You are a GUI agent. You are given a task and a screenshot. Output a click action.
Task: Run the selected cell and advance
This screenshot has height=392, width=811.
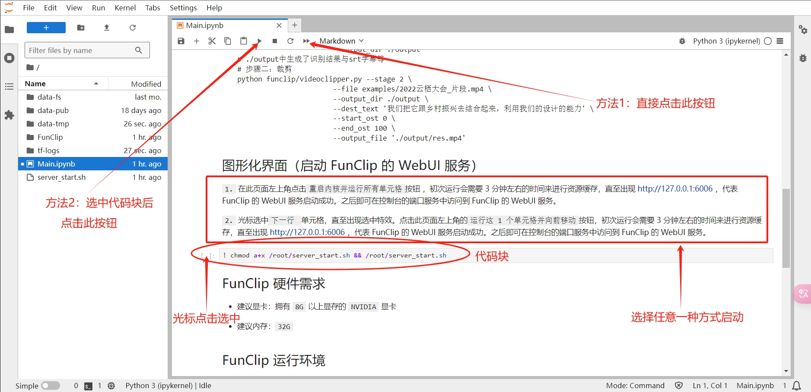click(259, 41)
